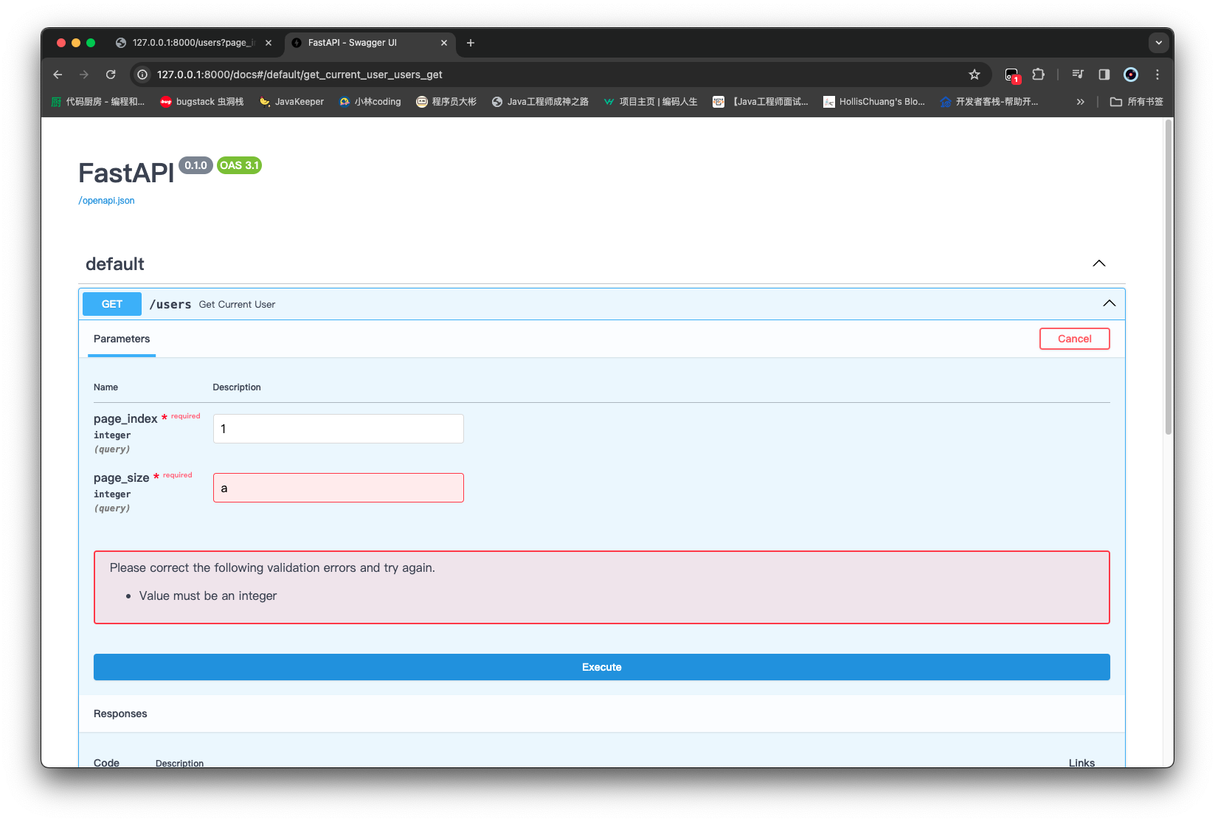The image size is (1215, 822).
Task: Go back using the browser back arrow
Action: (58, 75)
